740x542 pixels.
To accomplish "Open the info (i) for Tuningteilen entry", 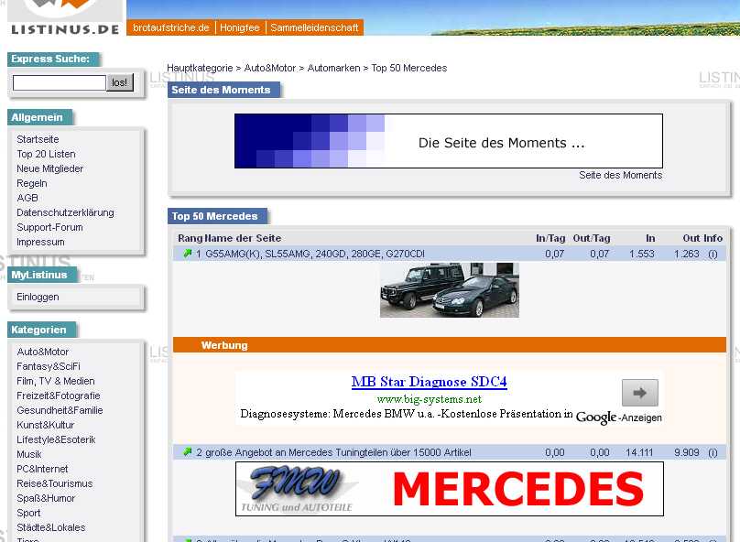I will click(x=713, y=452).
